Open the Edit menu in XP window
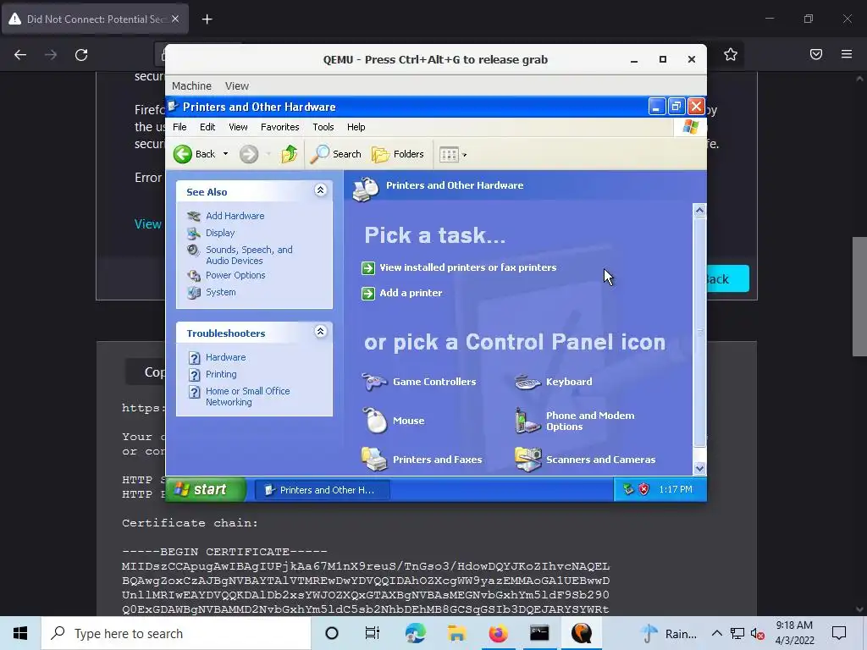Image resolution: width=867 pixels, height=650 pixels. tap(207, 127)
